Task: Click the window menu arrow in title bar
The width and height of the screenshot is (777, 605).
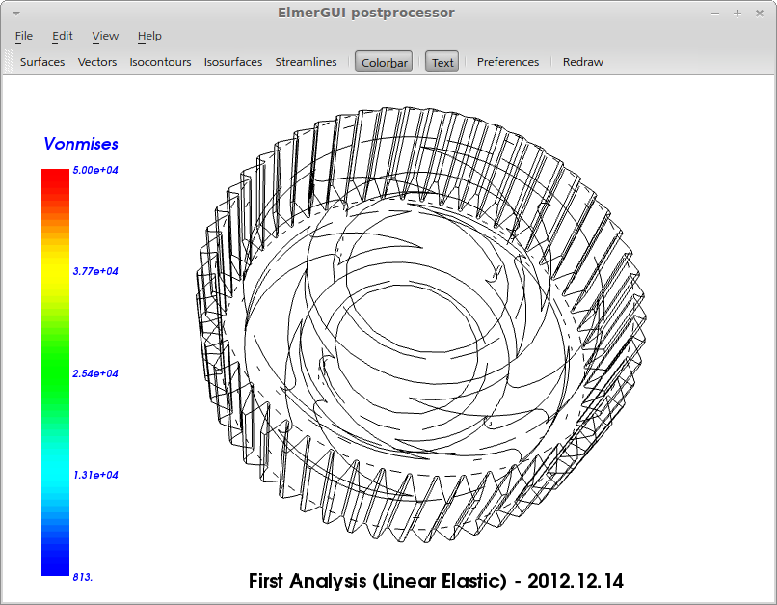Action: click(x=16, y=14)
